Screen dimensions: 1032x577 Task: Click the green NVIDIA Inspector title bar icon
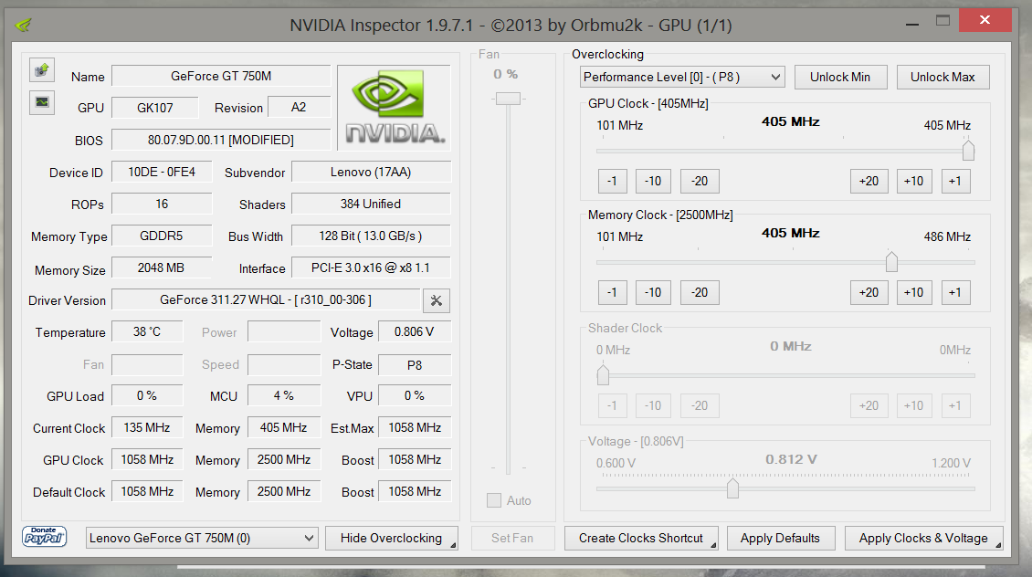tap(24, 25)
